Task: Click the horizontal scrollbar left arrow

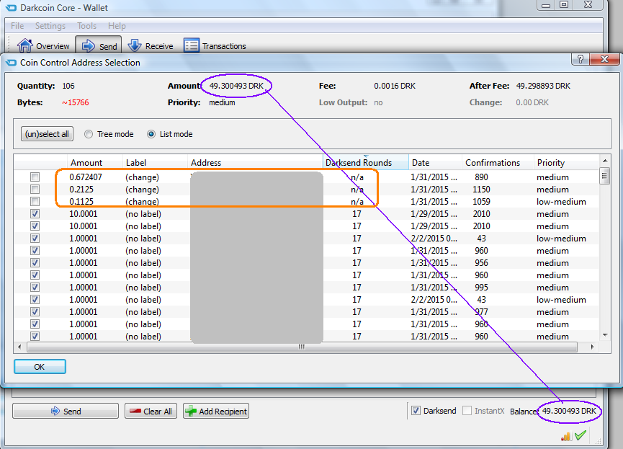Action: click(19, 347)
